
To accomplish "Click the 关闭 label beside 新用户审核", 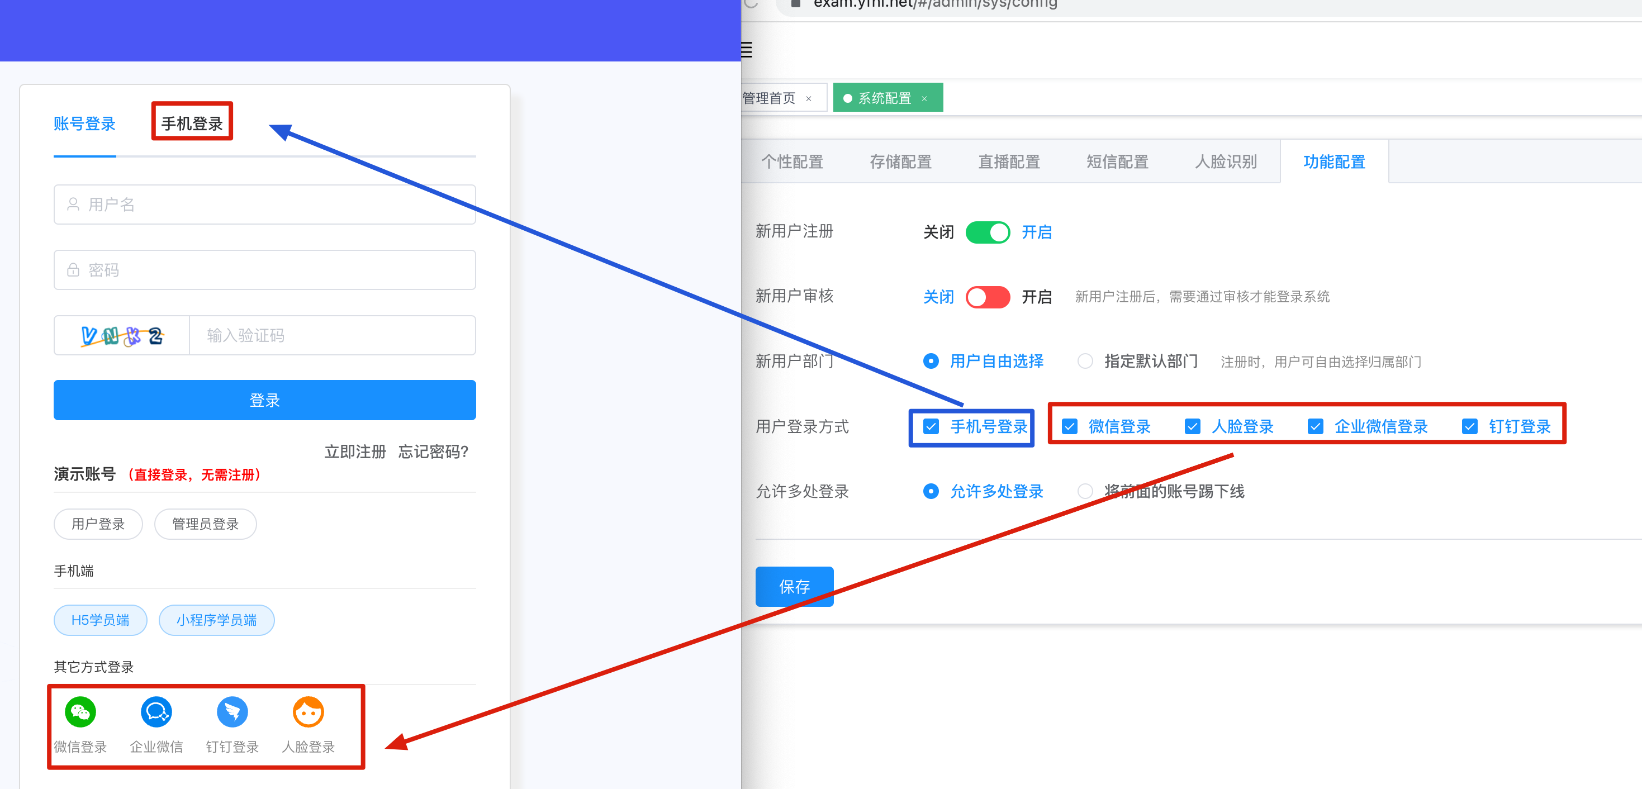I will point(938,297).
